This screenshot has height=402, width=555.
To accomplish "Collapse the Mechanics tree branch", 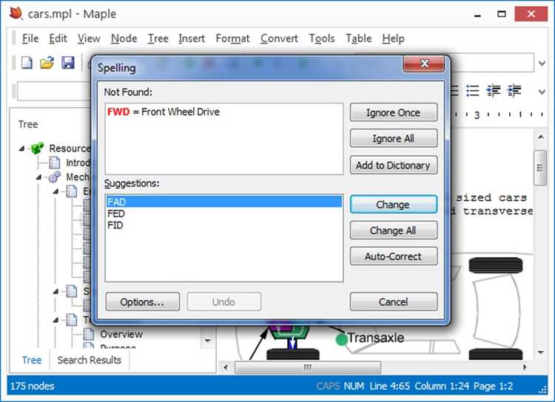I will (x=39, y=177).
